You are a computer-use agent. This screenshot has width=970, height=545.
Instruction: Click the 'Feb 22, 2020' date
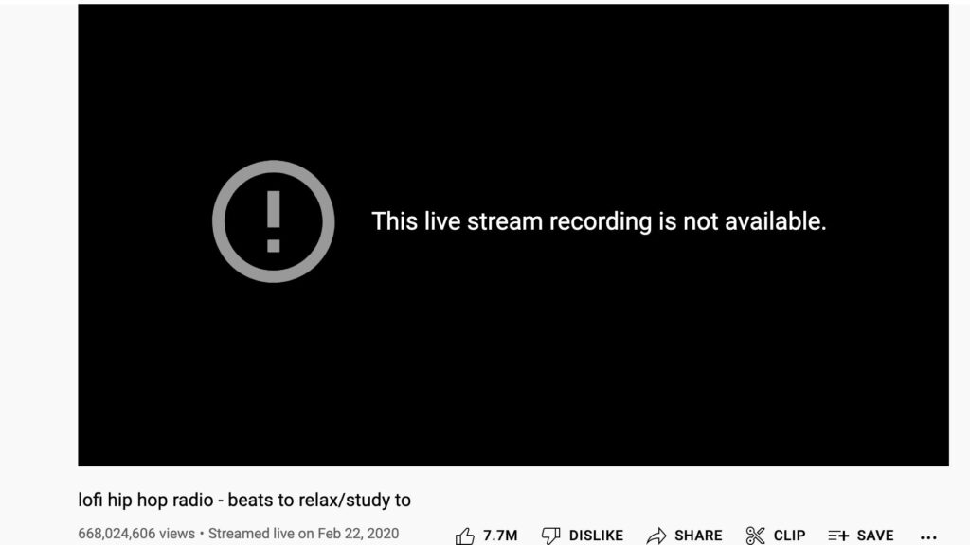tap(358, 534)
